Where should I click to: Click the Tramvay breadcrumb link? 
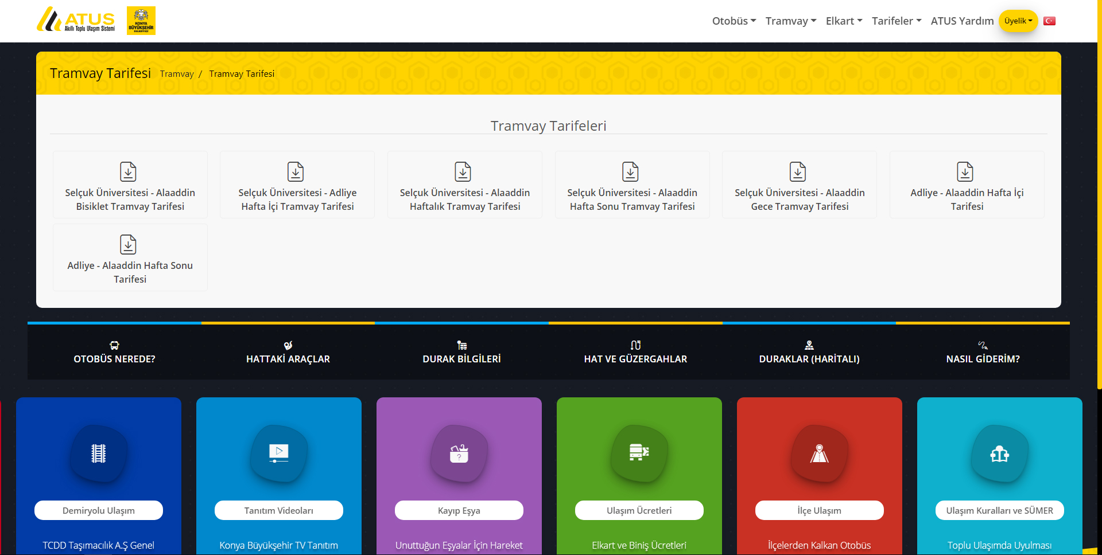(x=177, y=74)
